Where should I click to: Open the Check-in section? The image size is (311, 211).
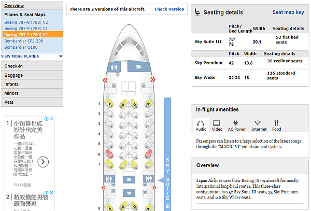(32, 66)
